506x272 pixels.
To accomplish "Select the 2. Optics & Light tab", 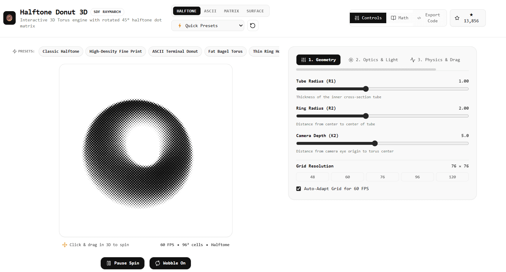I will (373, 60).
